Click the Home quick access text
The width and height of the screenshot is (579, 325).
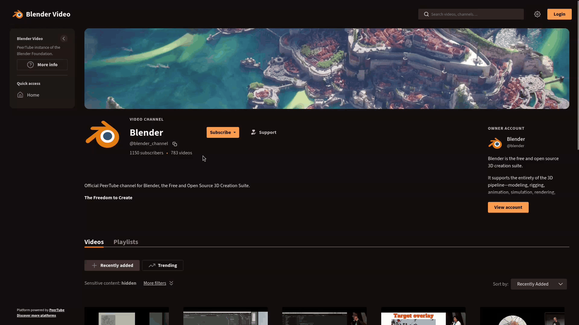(x=33, y=95)
